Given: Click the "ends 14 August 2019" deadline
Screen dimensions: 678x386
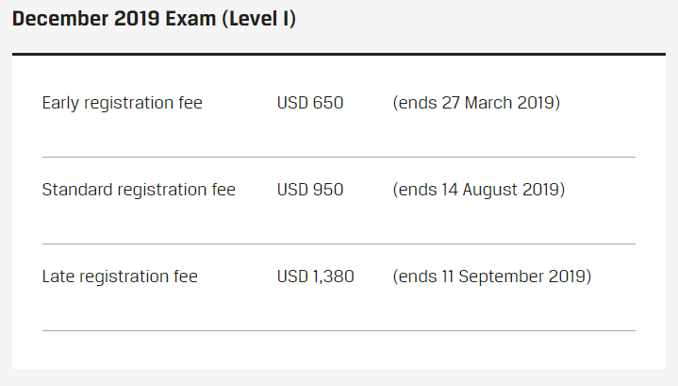Looking at the screenshot, I should (x=478, y=190).
